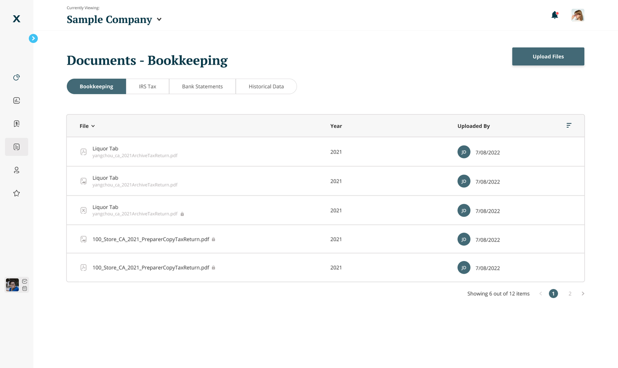Click the active Documents sidebar icon

point(16,147)
